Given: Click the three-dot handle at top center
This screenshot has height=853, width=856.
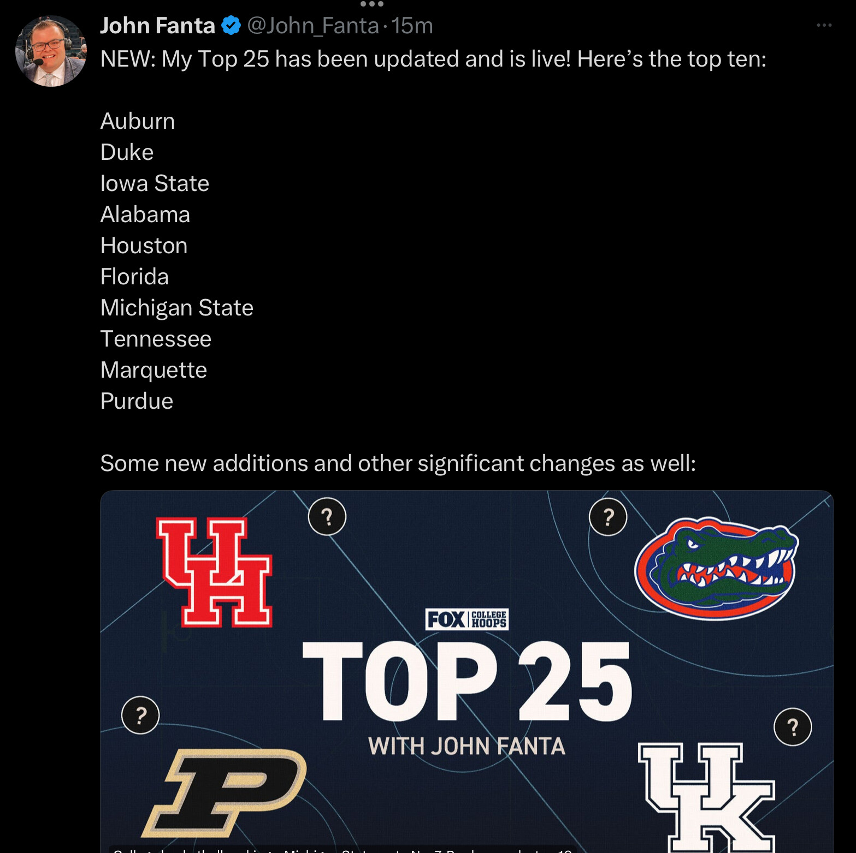Looking at the screenshot, I should point(372,4).
